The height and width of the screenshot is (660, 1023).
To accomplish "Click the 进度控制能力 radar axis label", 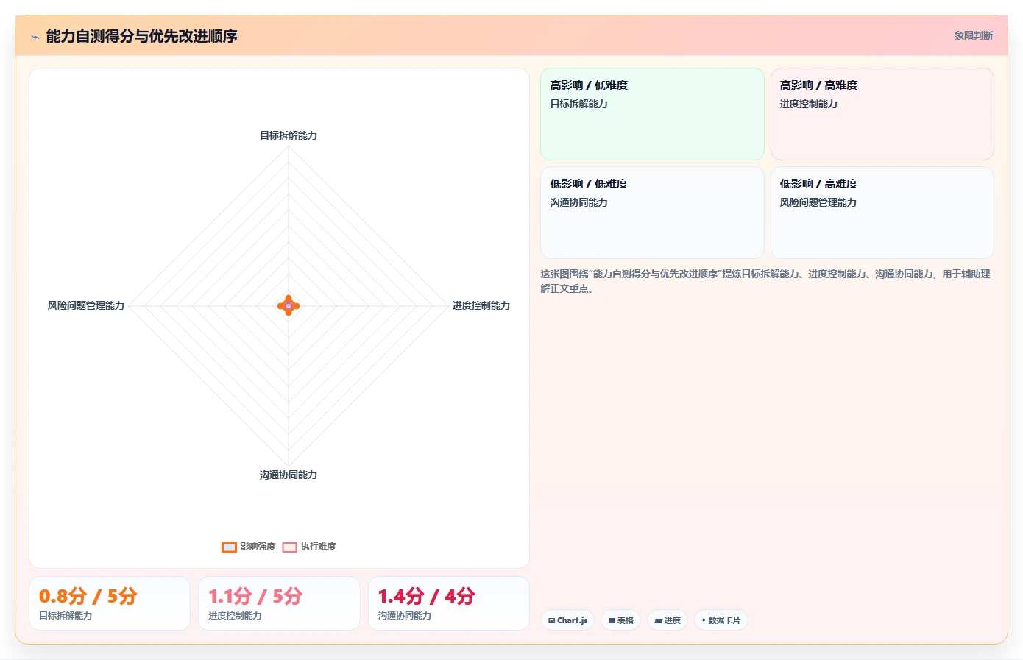I will click(481, 305).
